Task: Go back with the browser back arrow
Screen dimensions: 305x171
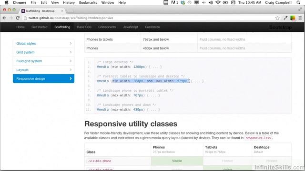Action: click(4, 18)
